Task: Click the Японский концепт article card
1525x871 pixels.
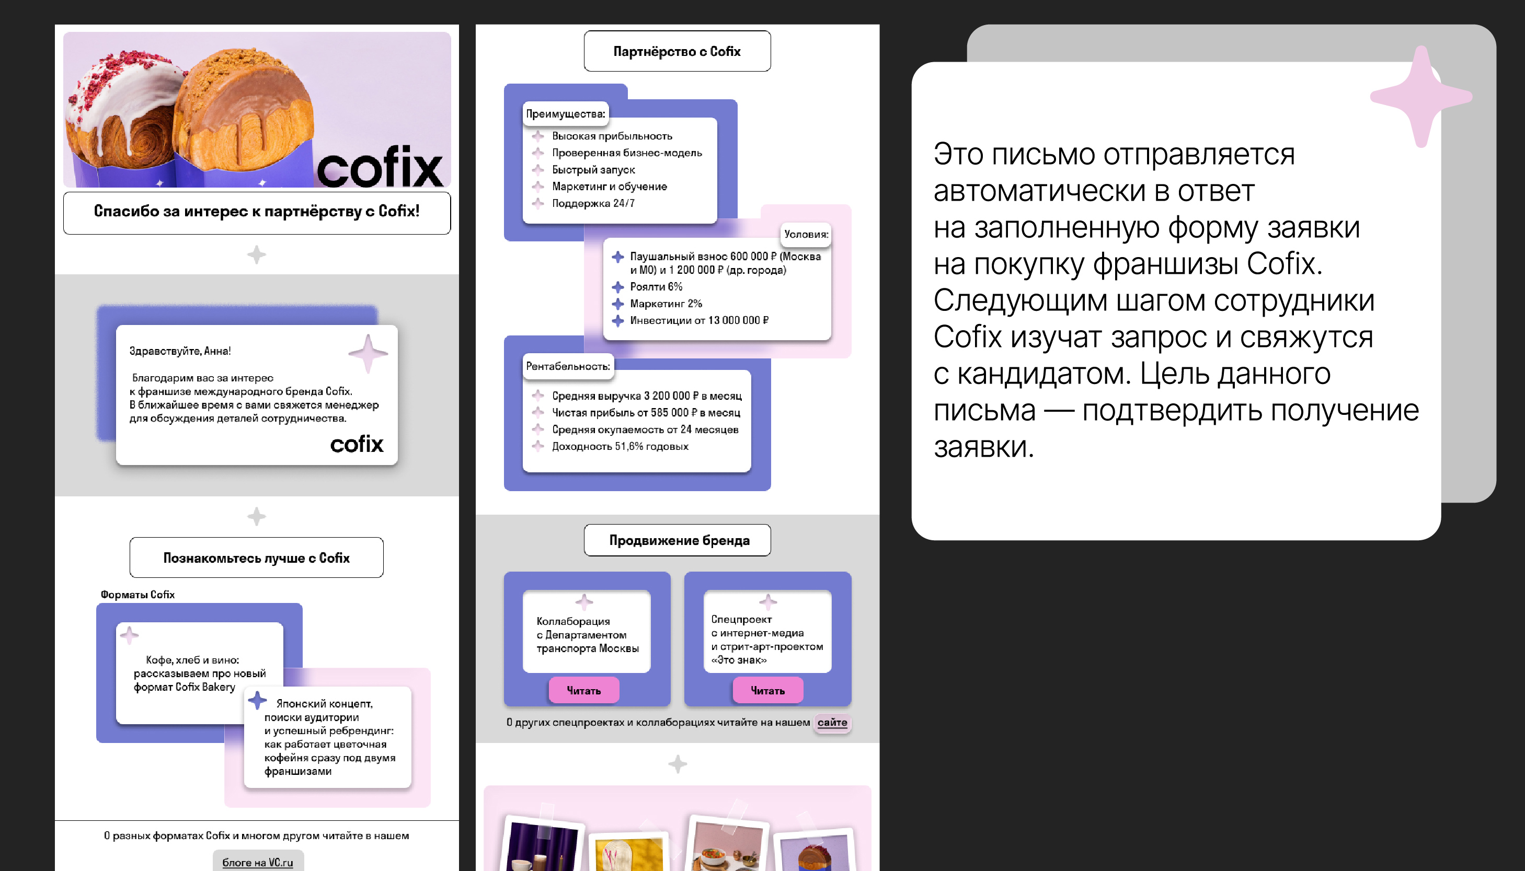Action: [x=327, y=737]
